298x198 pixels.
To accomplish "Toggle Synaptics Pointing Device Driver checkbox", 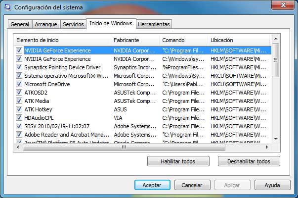I will 19,67.
